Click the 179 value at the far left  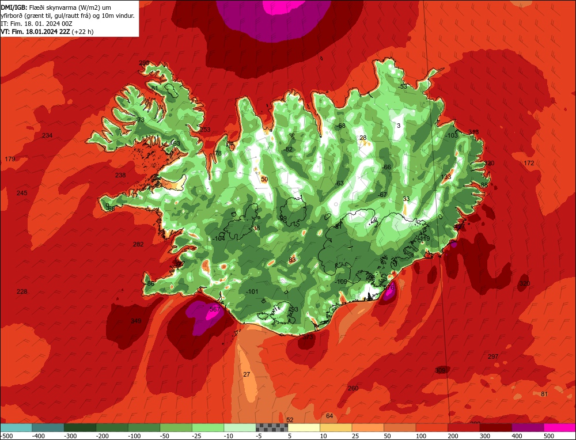coord(10,159)
